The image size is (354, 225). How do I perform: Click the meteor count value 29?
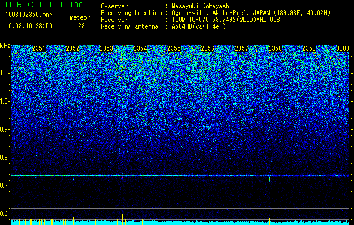[82, 26]
